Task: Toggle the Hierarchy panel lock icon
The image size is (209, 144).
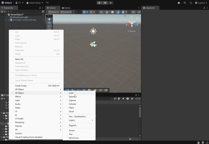Action: coord(40,8)
